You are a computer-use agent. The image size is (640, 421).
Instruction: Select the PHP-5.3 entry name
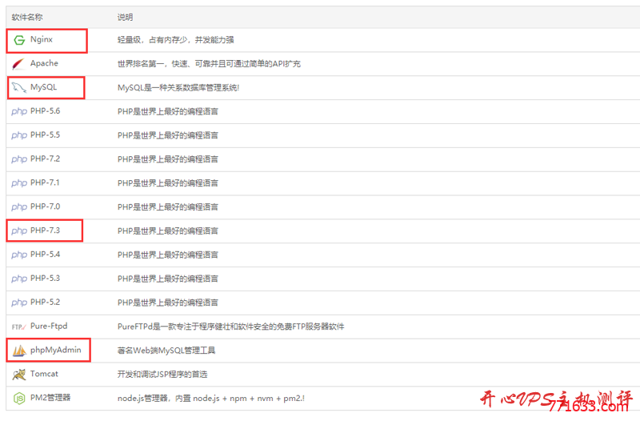click(46, 278)
